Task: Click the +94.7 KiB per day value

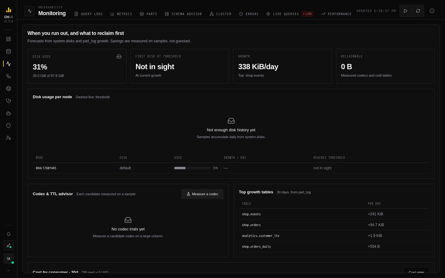Action: click(376, 225)
